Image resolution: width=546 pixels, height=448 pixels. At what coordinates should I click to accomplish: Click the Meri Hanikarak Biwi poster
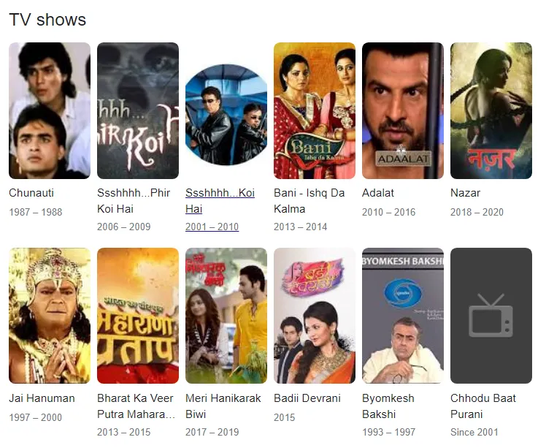click(x=226, y=316)
